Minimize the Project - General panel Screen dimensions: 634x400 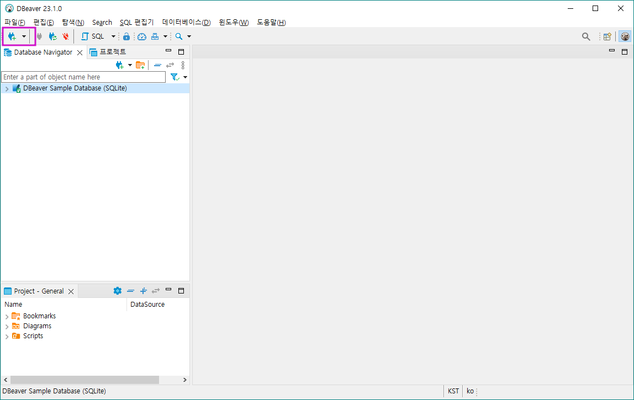168,290
